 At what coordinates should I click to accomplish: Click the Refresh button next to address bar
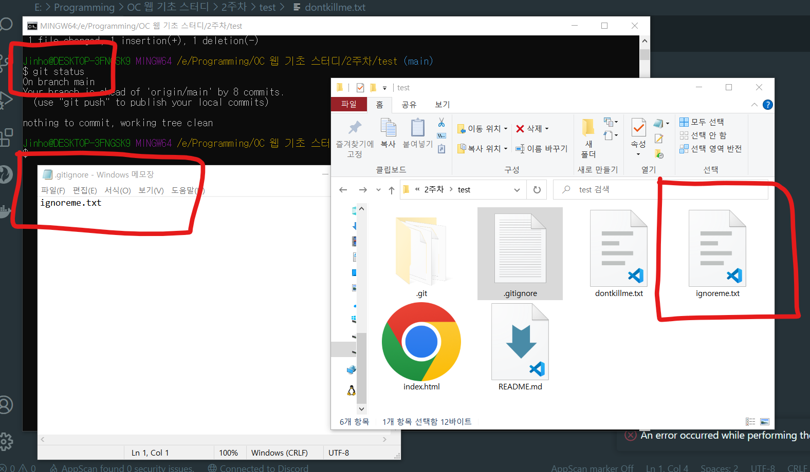537,190
